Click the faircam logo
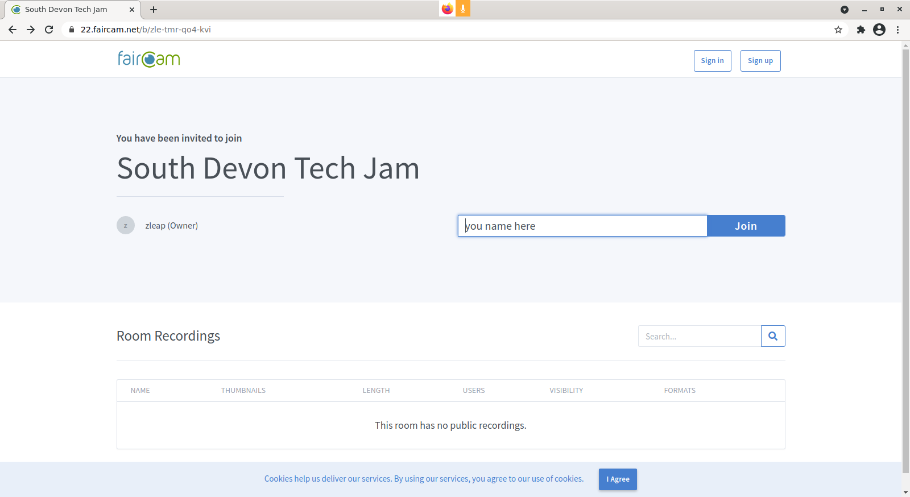910x497 pixels. [149, 59]
